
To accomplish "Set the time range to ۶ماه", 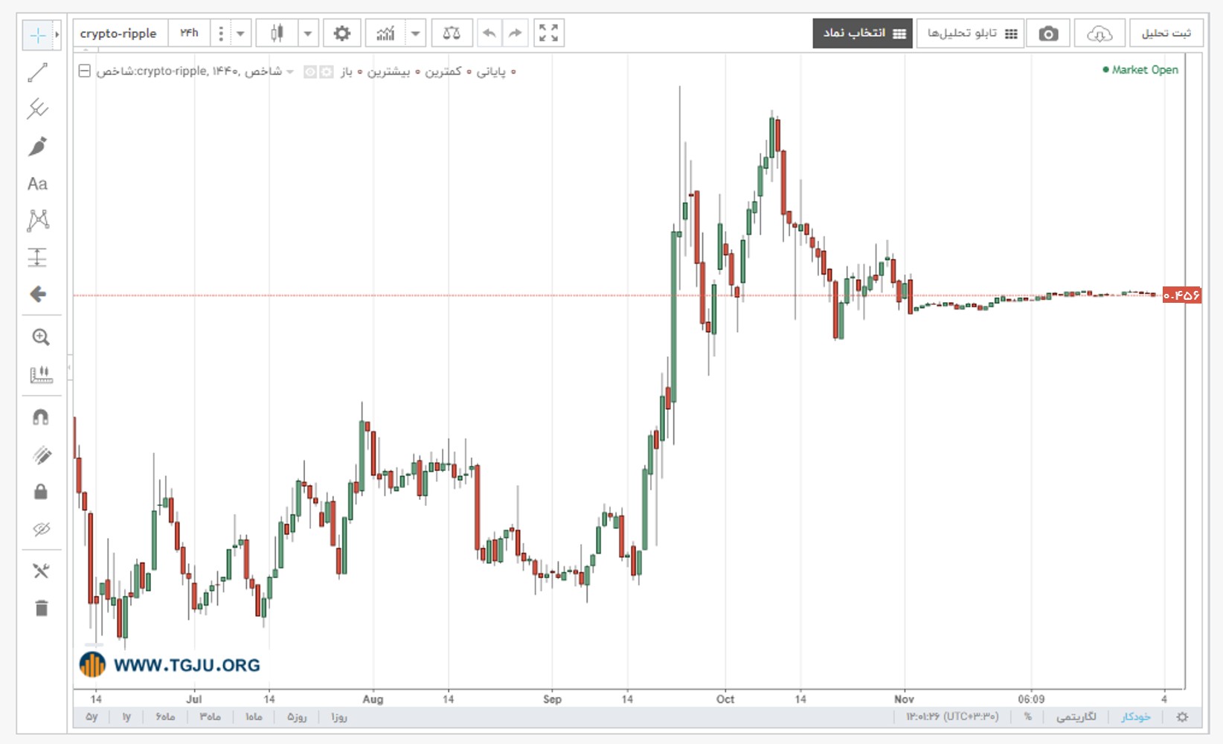I will click(x=165, y=716).
